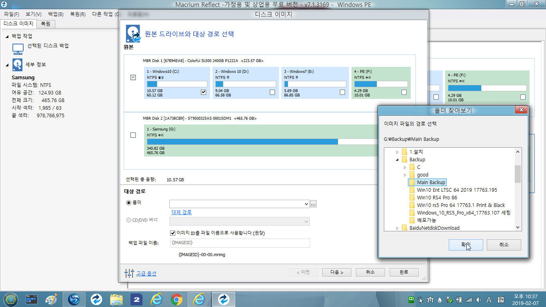
Task: Switch to the 복원 tab
Action: coord(46,24)
